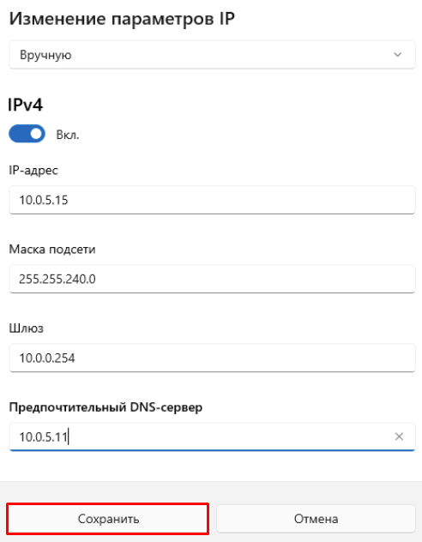This screenshot has width=422, height=542.
Task: Focus the Предпочтительный DNS-сервер input field
Action: click(x=212, y=437)
